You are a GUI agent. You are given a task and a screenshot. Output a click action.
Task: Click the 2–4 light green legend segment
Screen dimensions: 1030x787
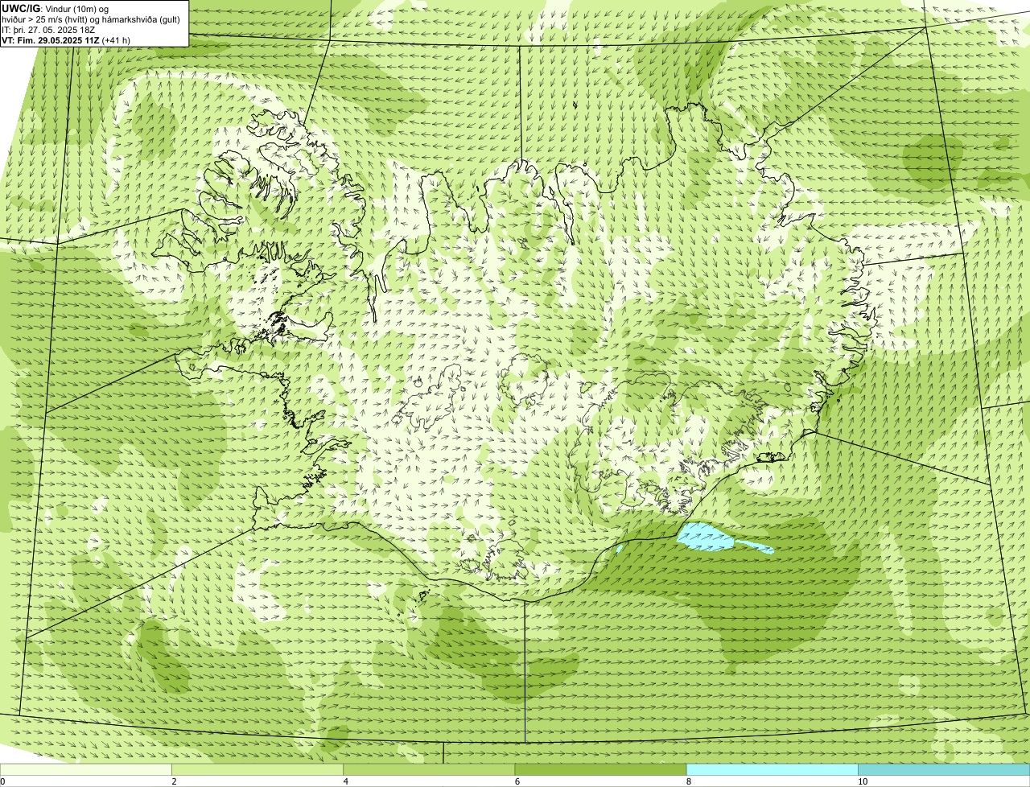coord(257,769)
